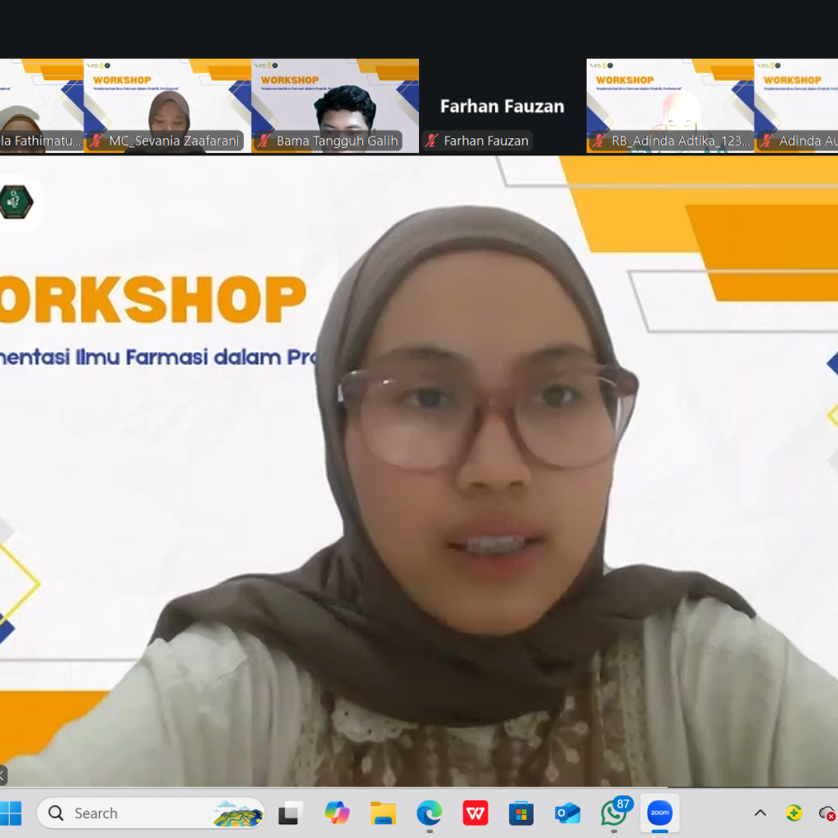The image size is (838, 838).
Task: Launch Outlook from the taskbar
Action: point(567,813)
